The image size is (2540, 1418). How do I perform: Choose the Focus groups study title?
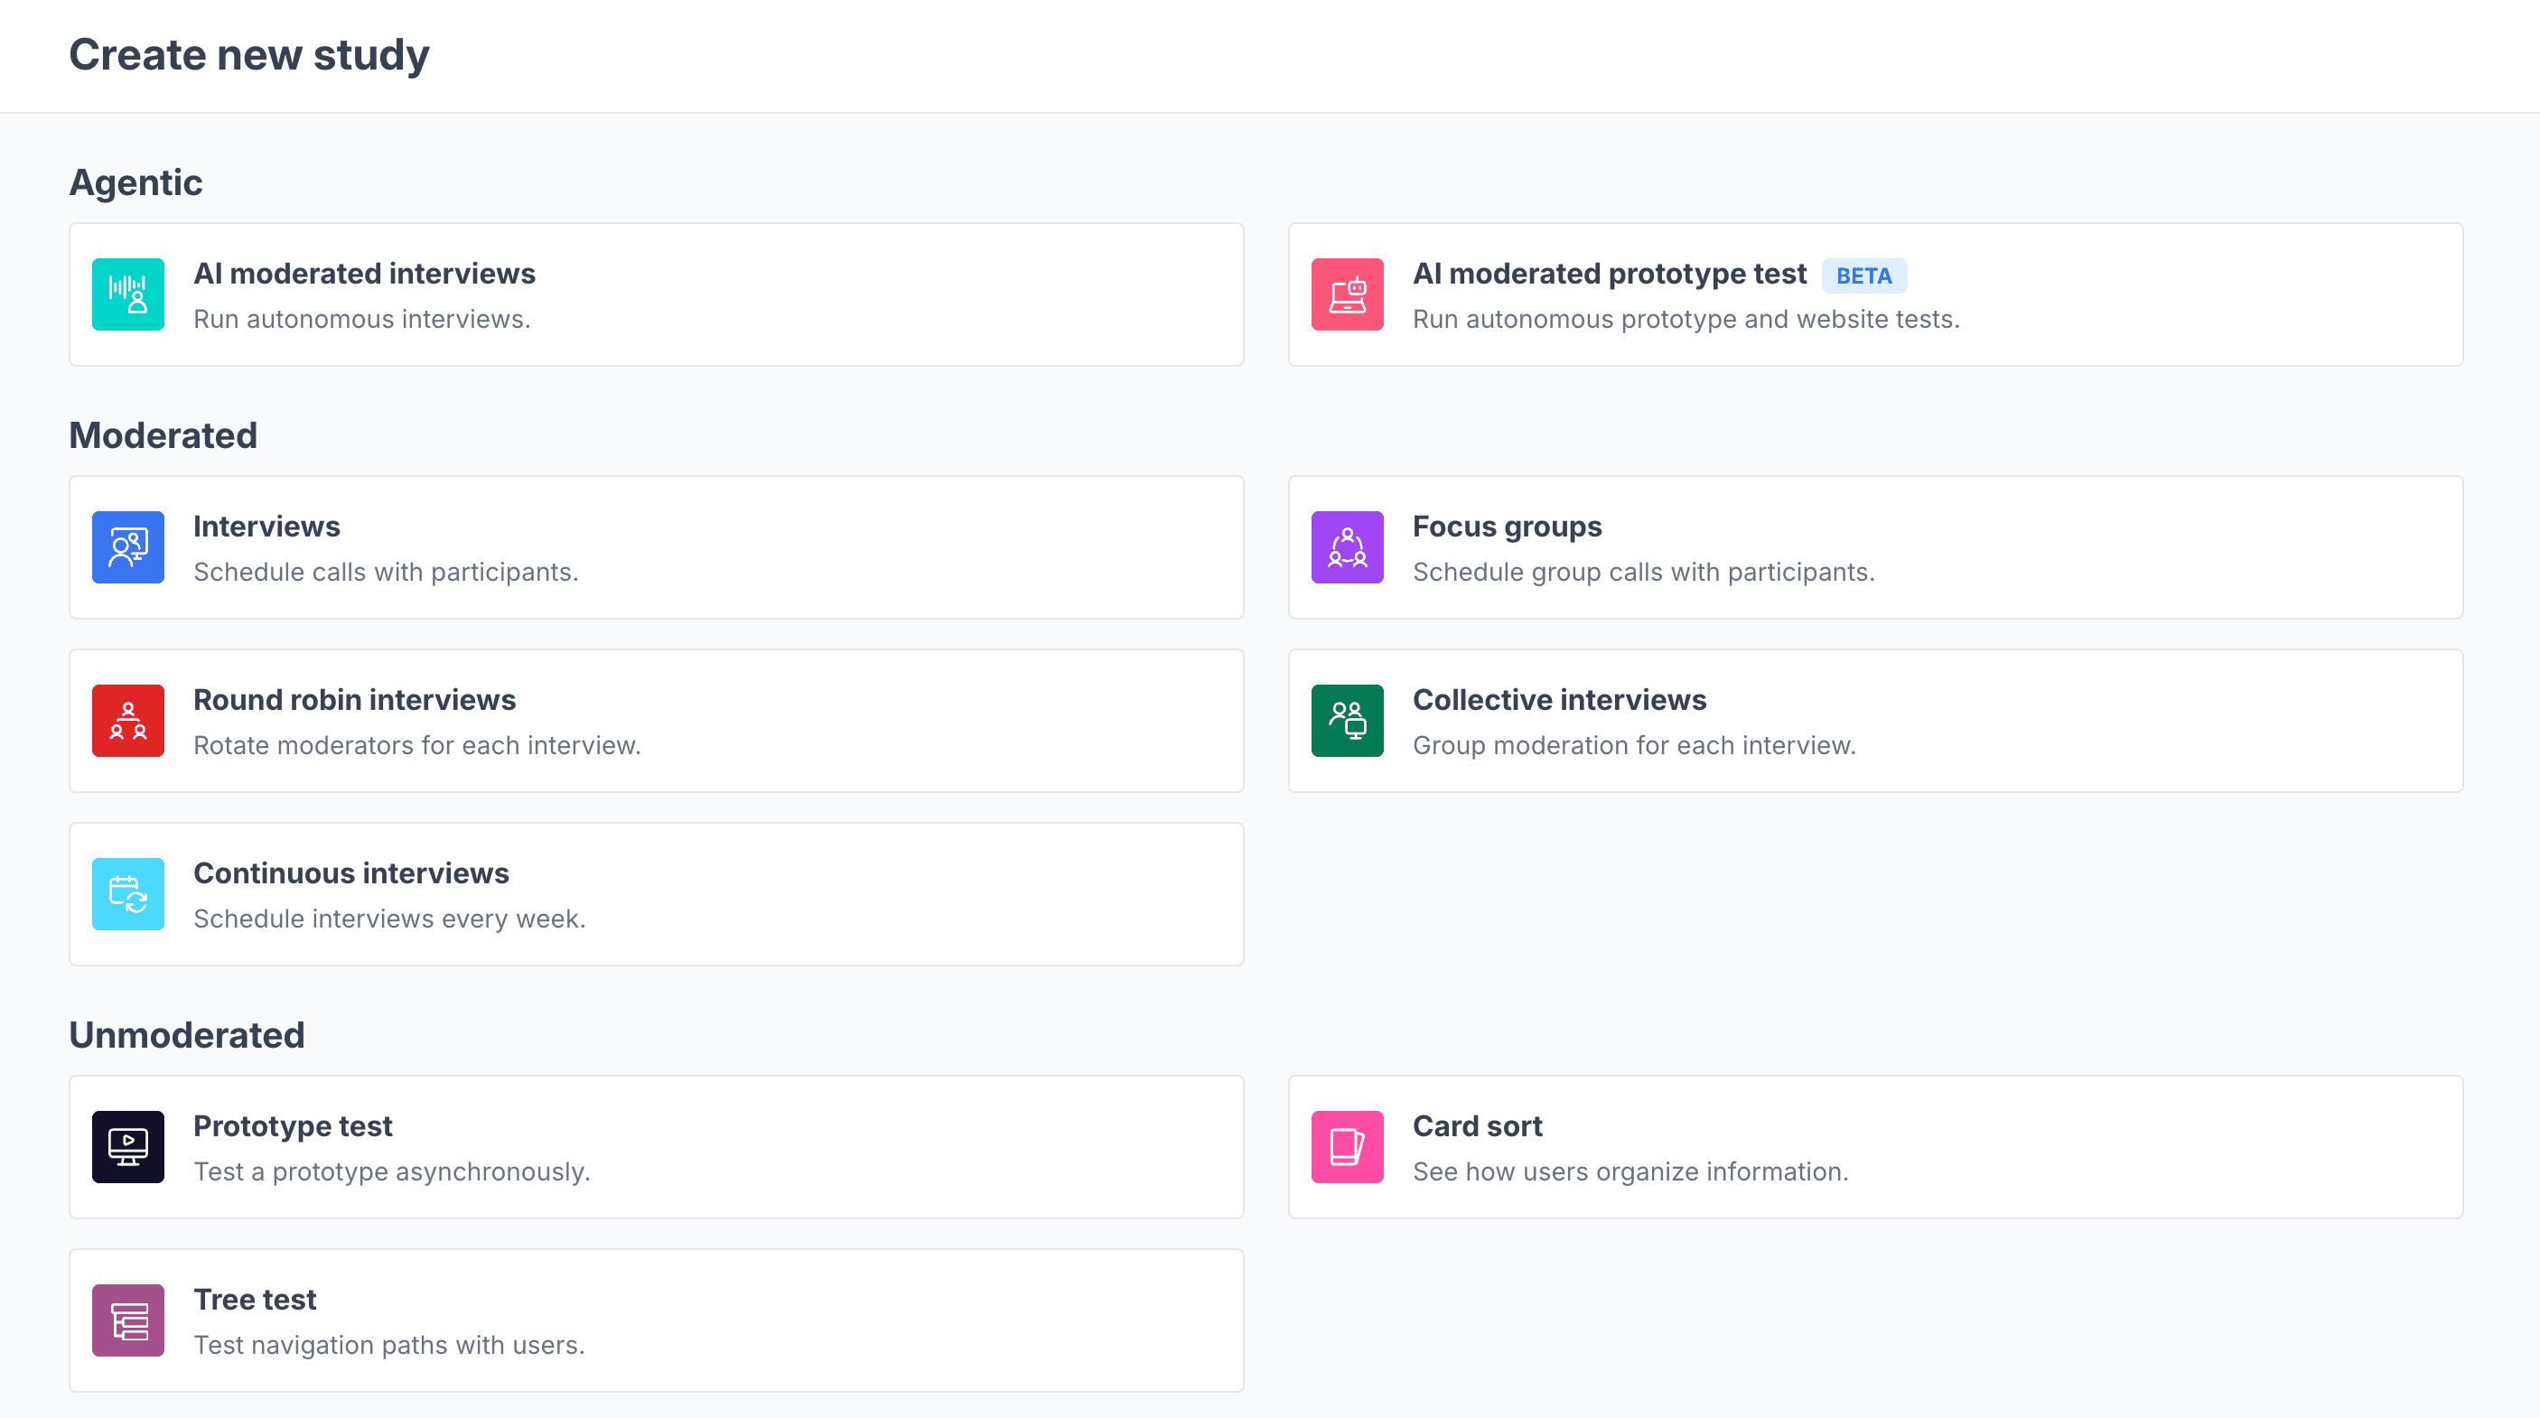[1507, 527]
